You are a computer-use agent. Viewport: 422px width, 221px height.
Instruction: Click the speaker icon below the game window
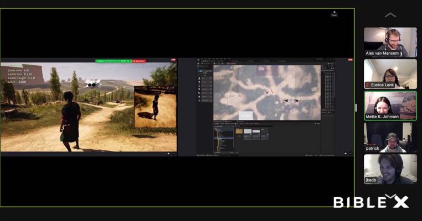(169, 154)
